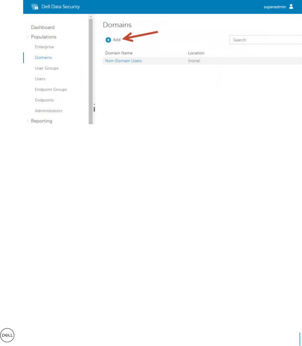Select Domains in the navigation
The width and height of the screenshot is (302, 346).
click(x=43, y=57)
